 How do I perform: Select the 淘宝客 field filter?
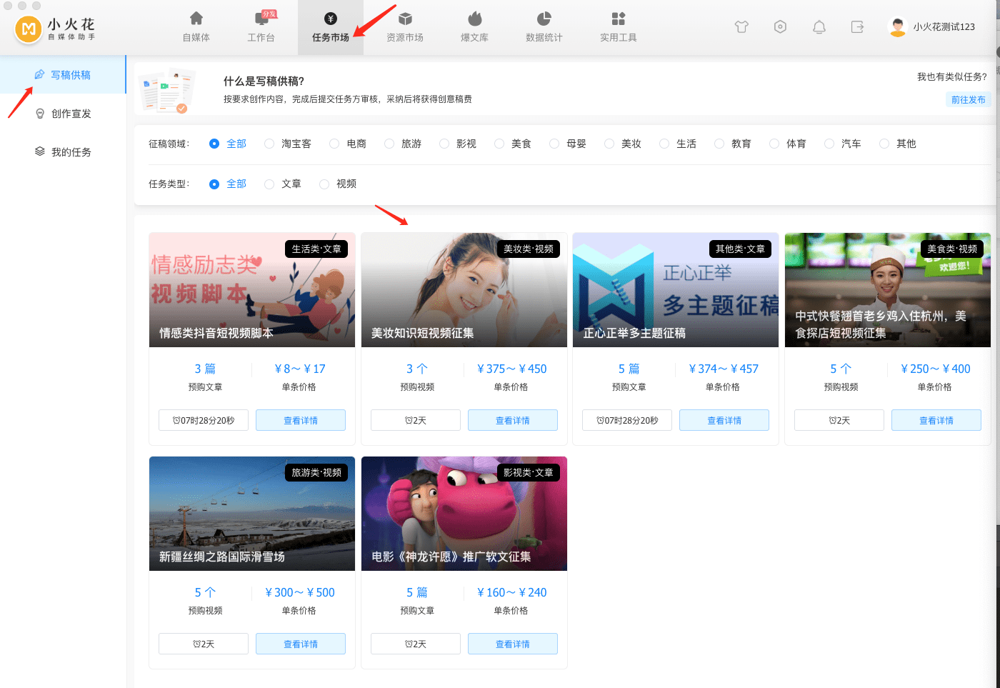(x=288, y=144)
